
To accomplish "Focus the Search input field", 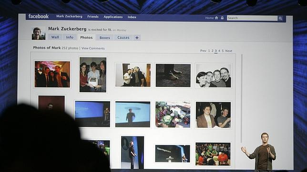I will tap(252, 18).
